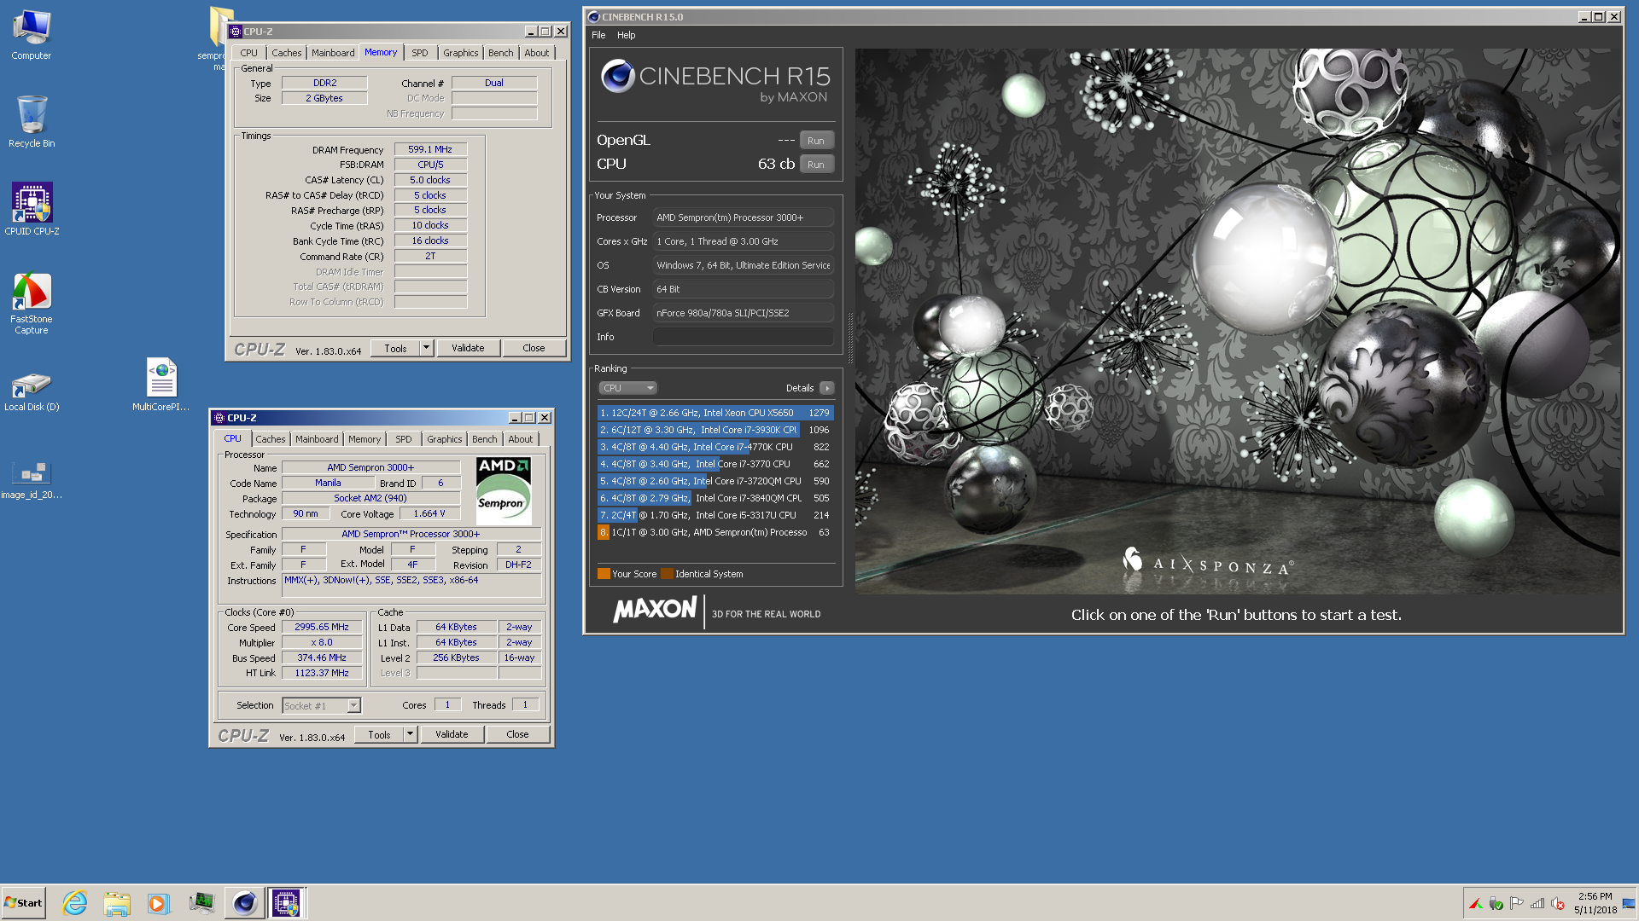Click the AMD Sempron logo in CPU-Z

pos(504,490)
